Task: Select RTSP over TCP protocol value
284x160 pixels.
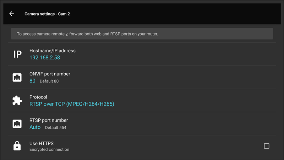Action: pyautogui.click(x=72, y=104)
